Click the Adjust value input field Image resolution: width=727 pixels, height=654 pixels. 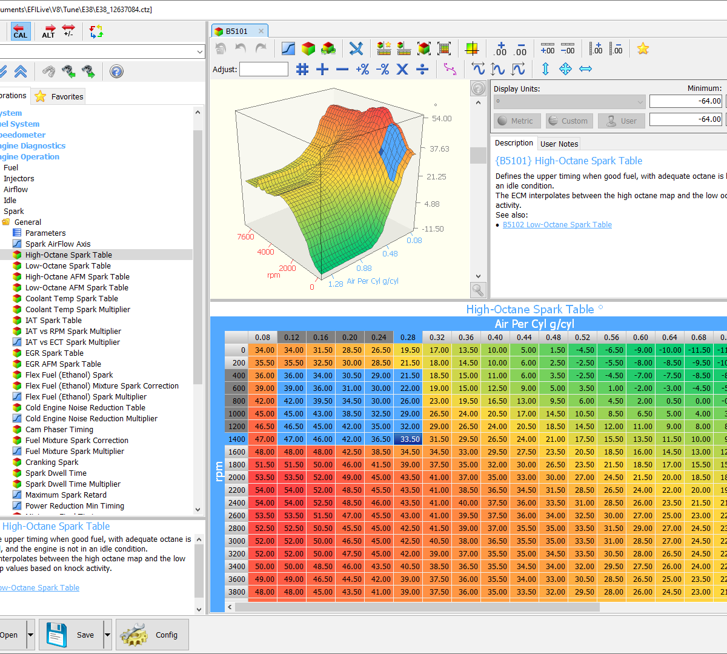tap(264, 69)
